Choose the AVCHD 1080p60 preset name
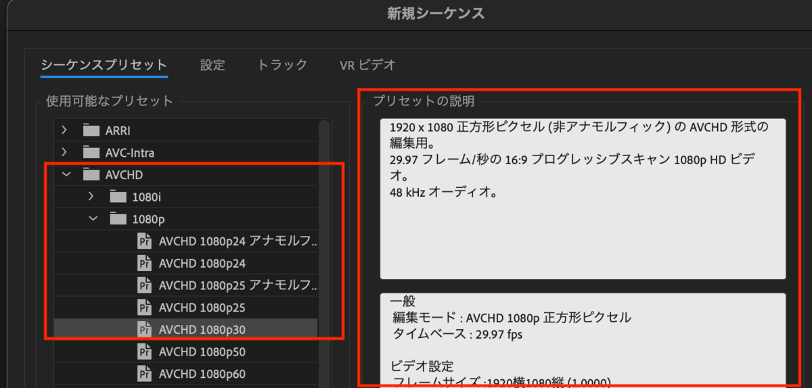The height and width of the screenshot is (388, 812). [202, 374]
